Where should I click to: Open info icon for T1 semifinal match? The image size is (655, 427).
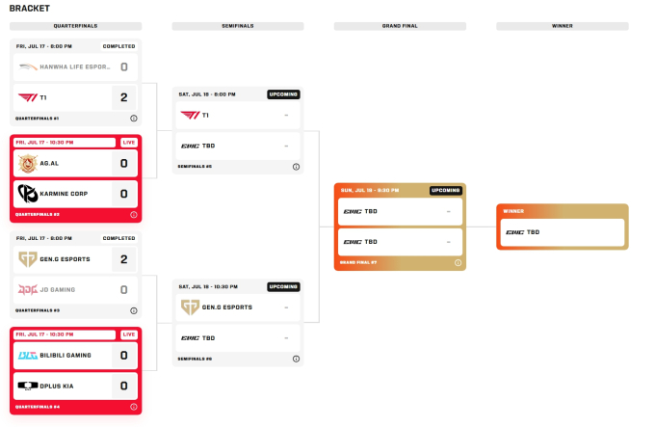click(296, 167)
